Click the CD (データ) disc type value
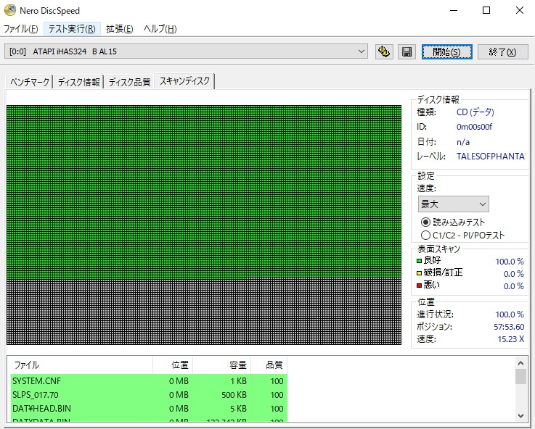The width and height of the screenshot is (535, 429). coord(475,112)
